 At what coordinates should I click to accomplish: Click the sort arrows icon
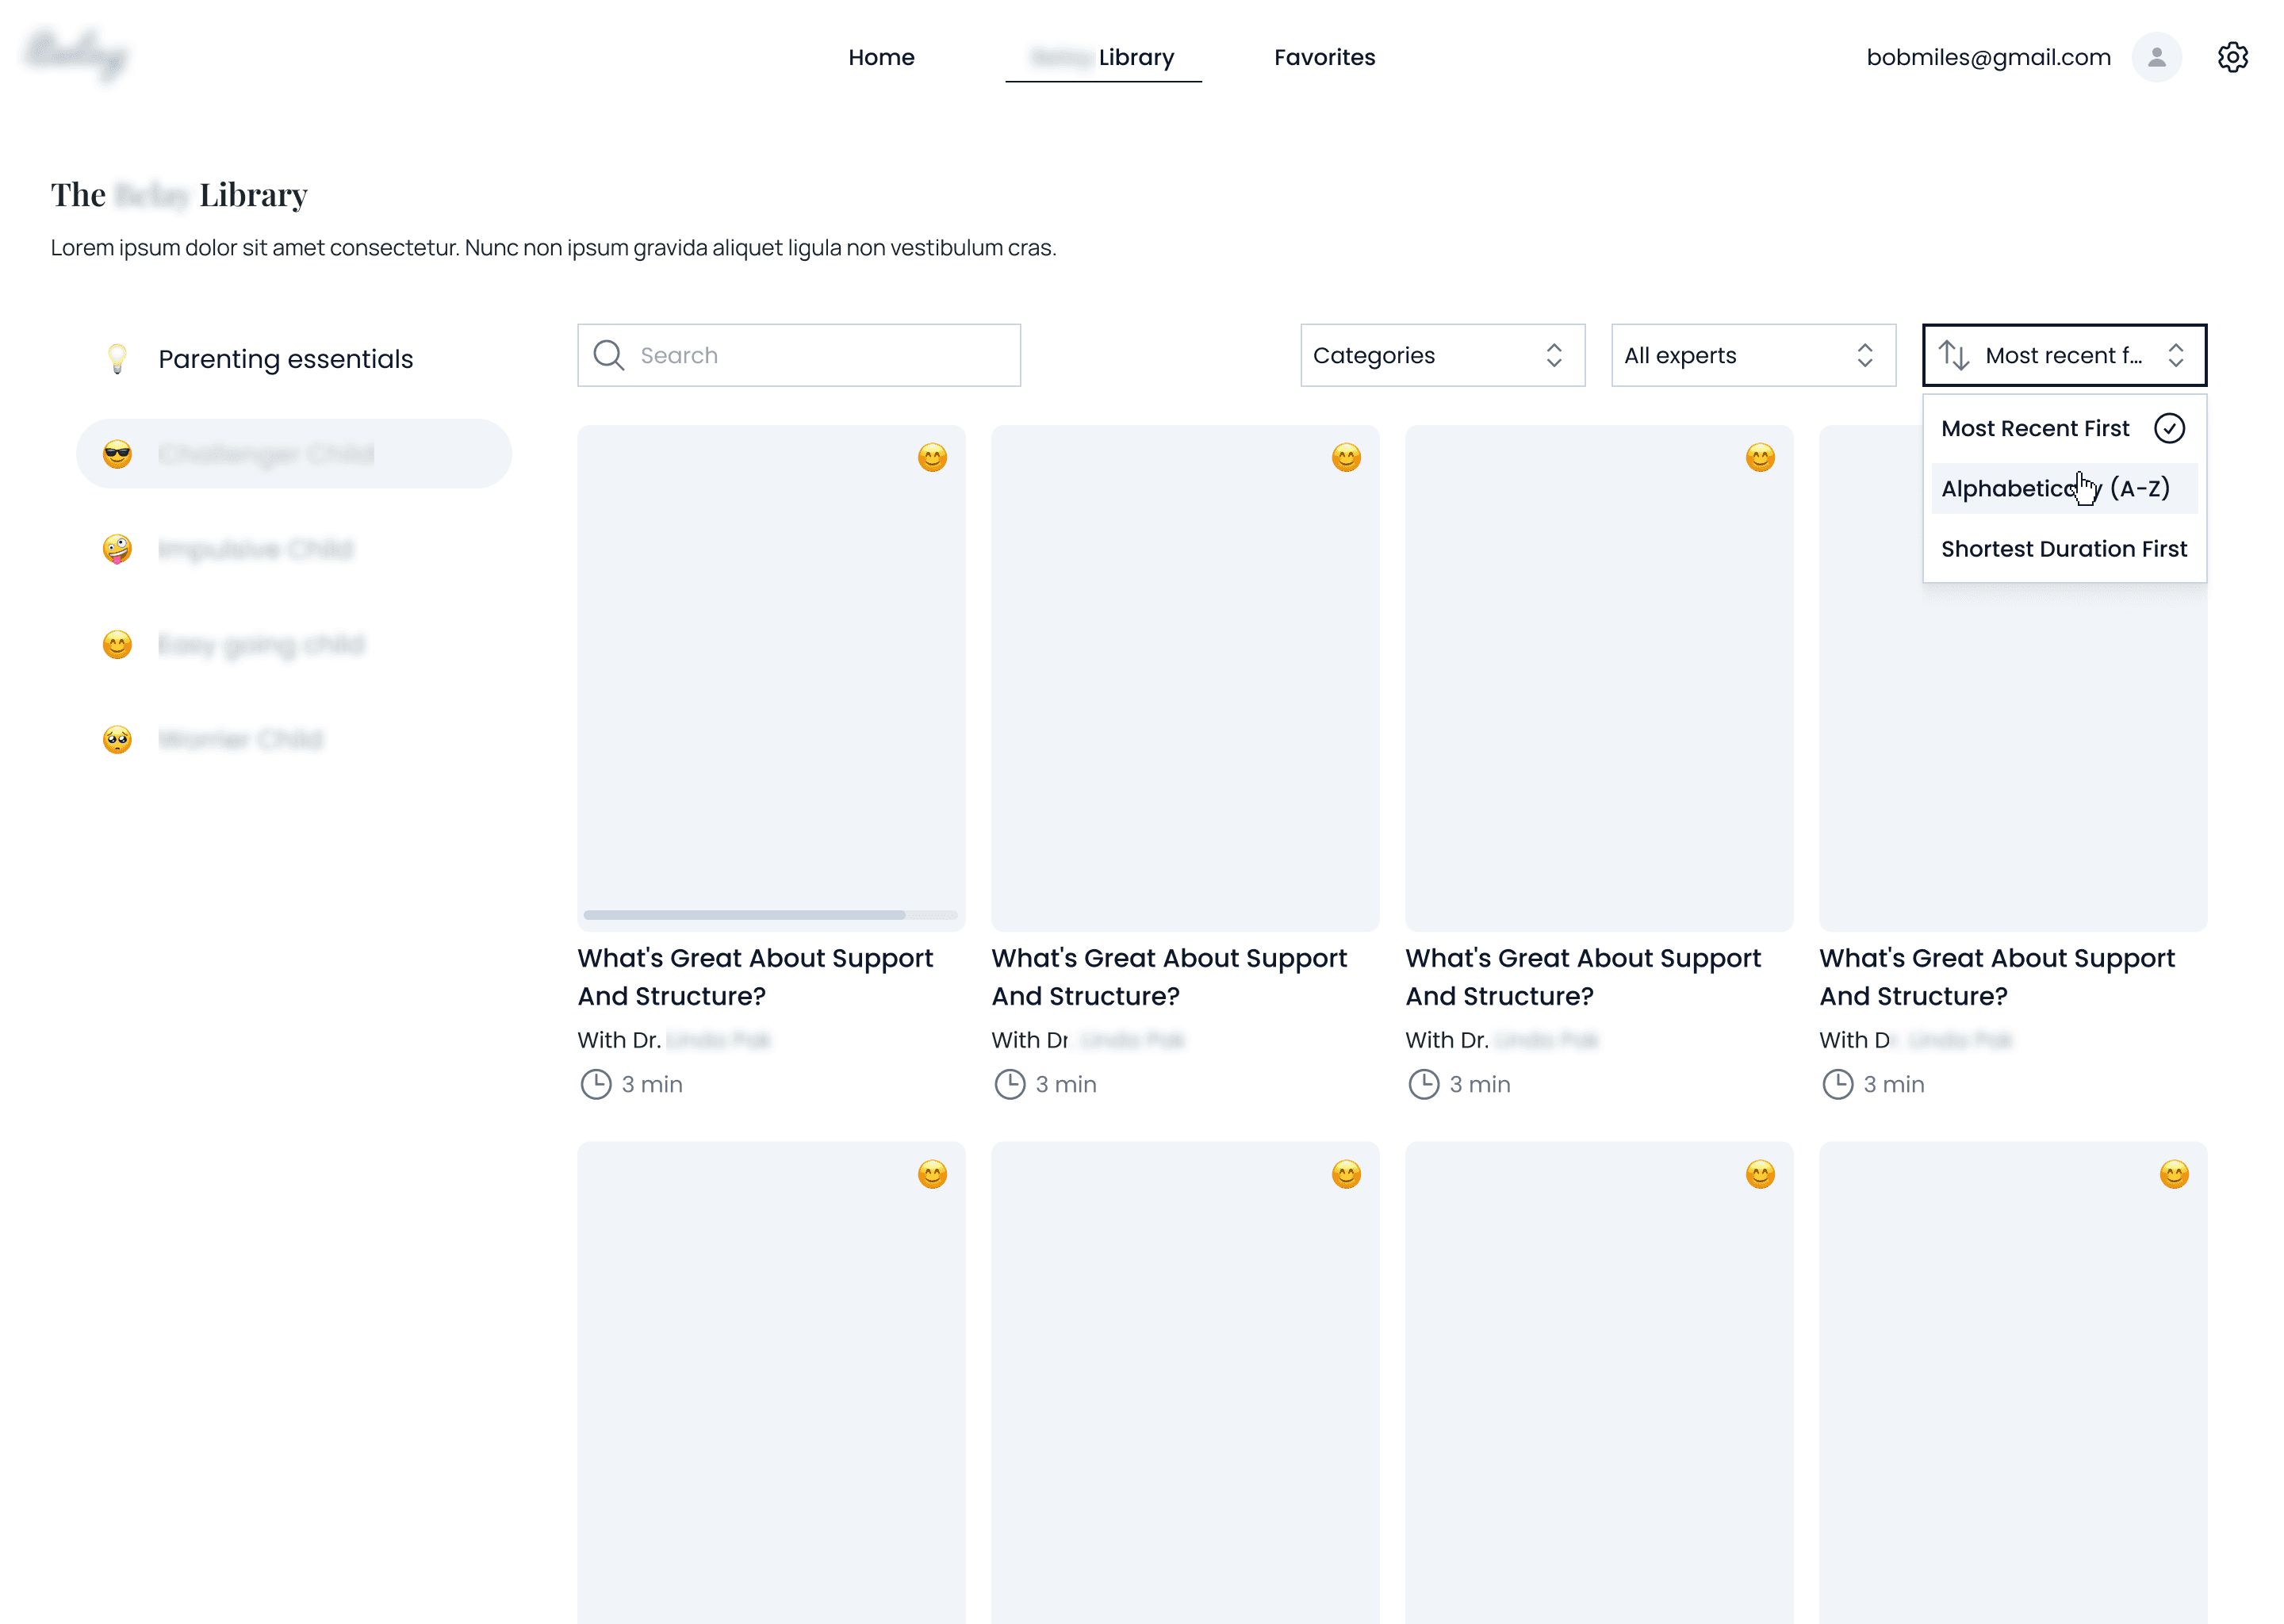click(1954, 355)
